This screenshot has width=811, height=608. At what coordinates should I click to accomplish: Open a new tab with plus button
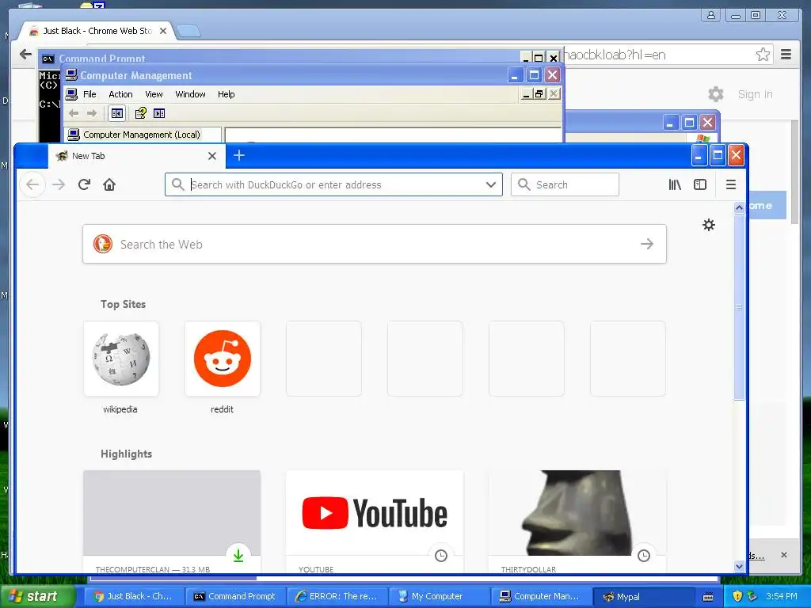(x=239, y=155)
